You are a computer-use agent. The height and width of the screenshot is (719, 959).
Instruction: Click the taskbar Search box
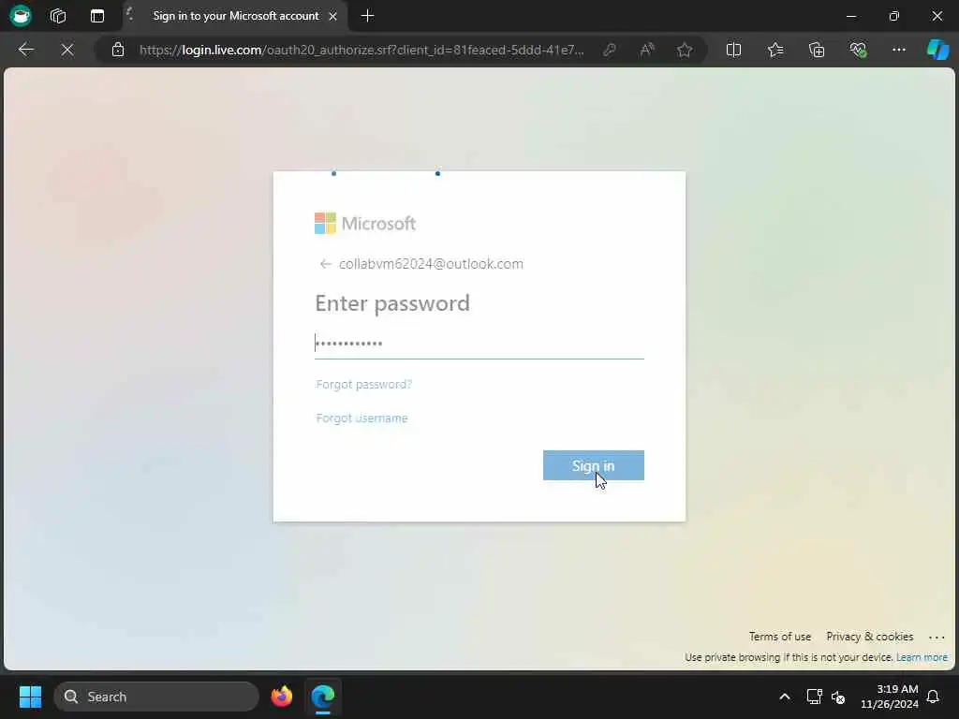[156, 697]
